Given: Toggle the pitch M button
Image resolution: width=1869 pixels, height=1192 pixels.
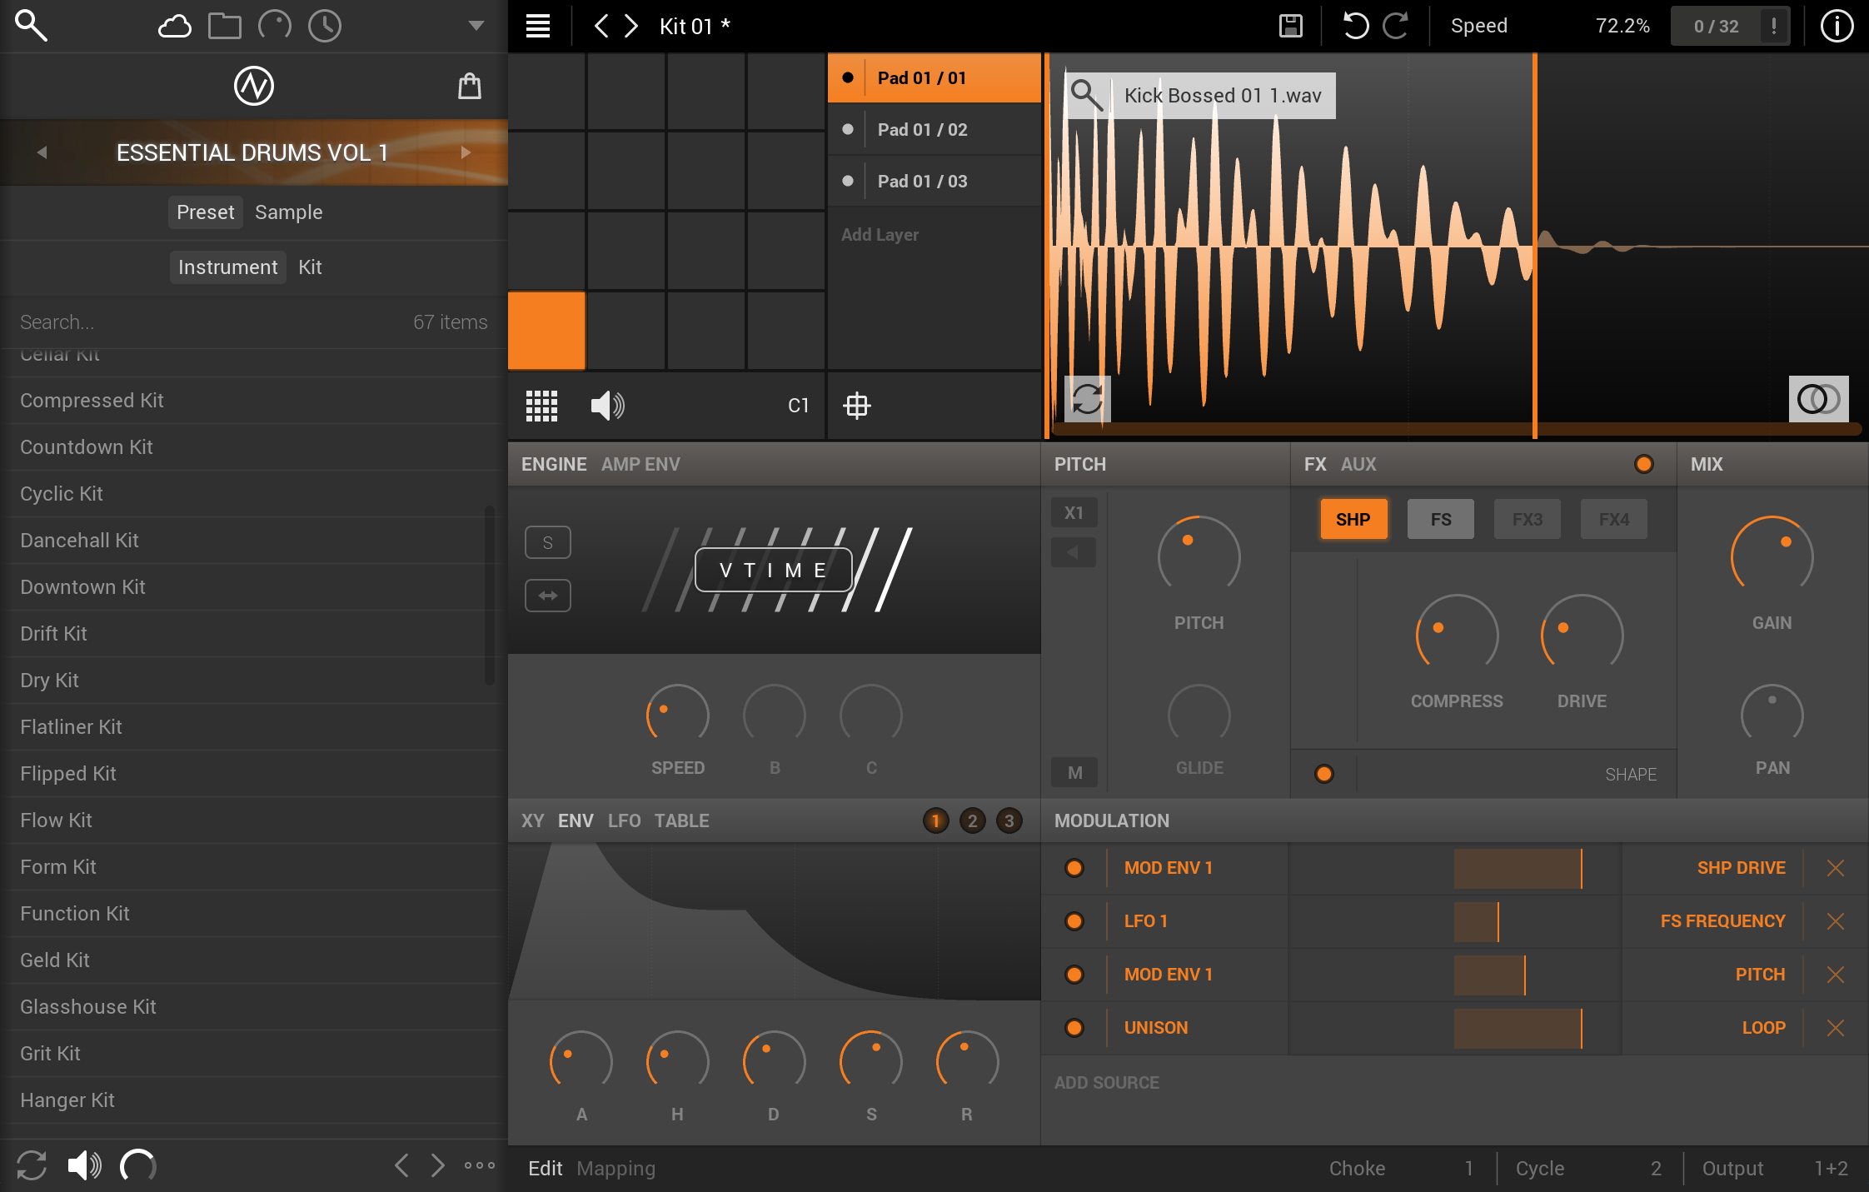Looking at the screenshot, I should click(1074, 772).
